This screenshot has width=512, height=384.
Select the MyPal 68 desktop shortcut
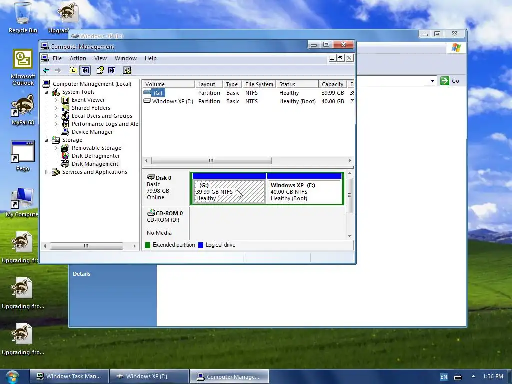click(x=23, y=110)
